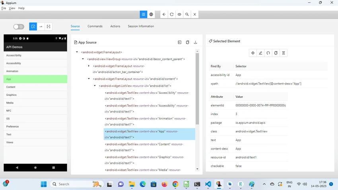This screenshot has width=338, height=190.
Task: Activate Tap By Coordinates mode
Action: [x=49, y=27]
